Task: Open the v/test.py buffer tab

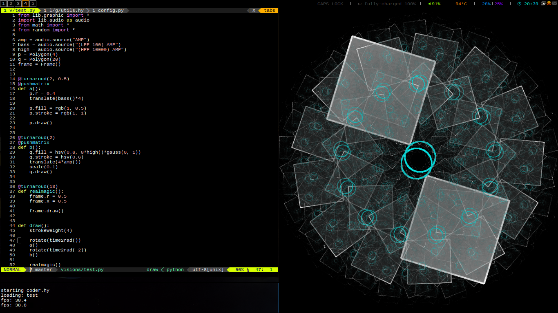Action: pos(20,10)
